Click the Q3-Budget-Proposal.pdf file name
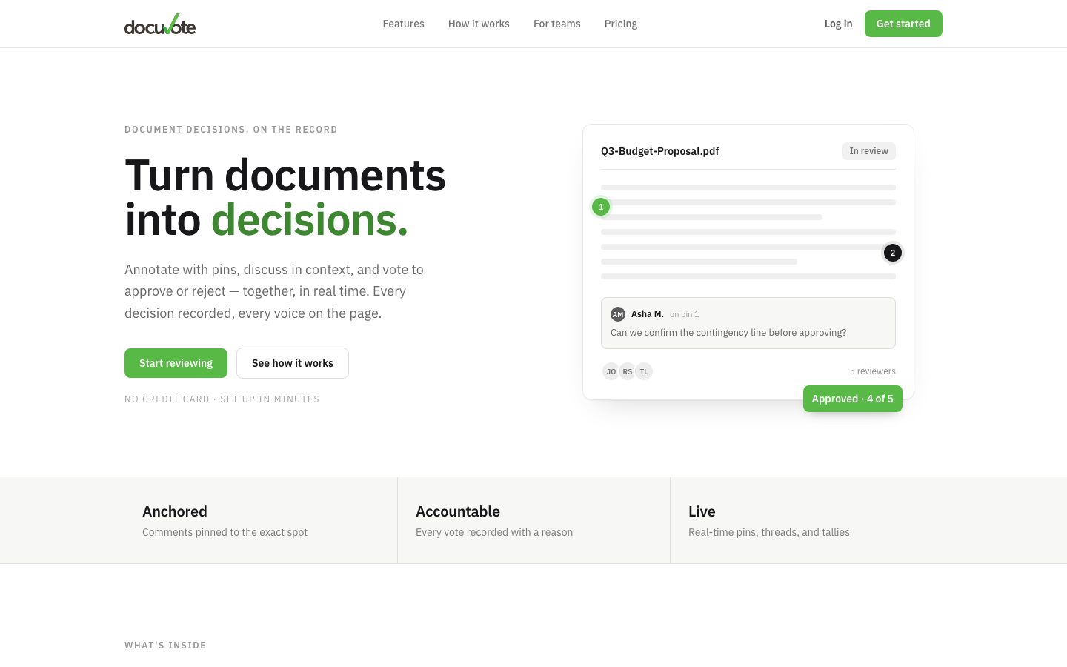This screenshot has width=1067, height=667. point(660,151)
